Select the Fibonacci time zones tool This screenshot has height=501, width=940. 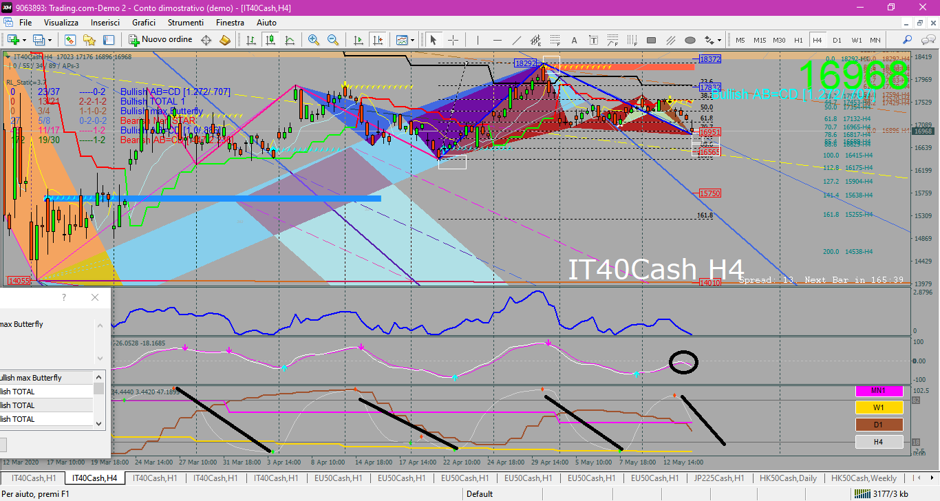coord(632,40)
